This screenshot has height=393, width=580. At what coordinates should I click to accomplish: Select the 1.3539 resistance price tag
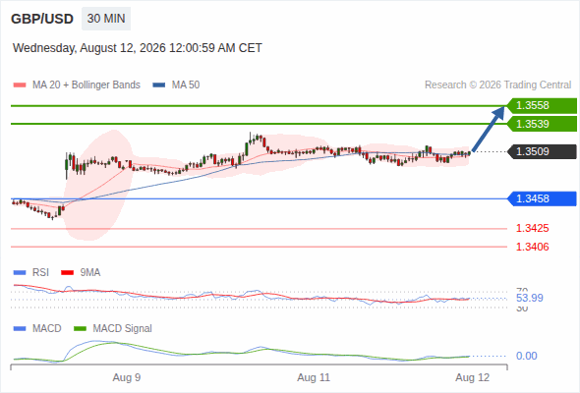[542, 124]
